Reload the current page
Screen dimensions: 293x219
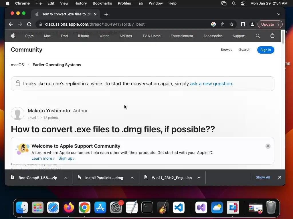29,24
